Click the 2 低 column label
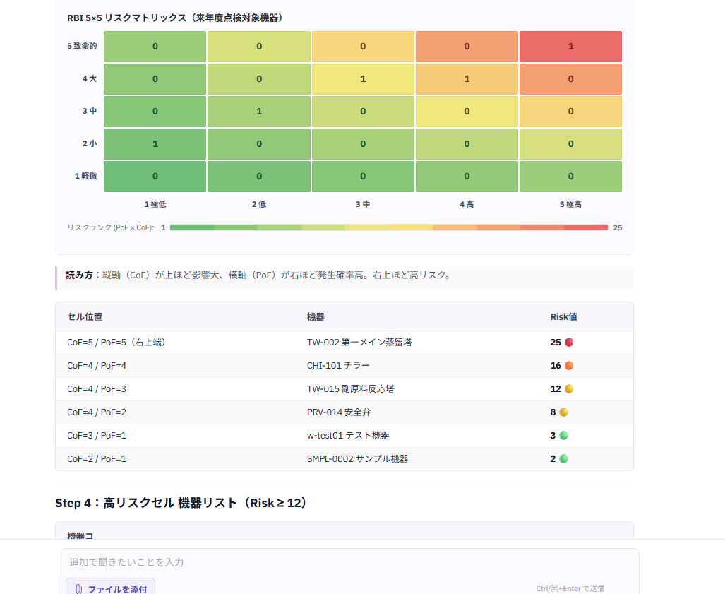Image resolution: width=725 pixels, height=594 pixels. [259, 205]
